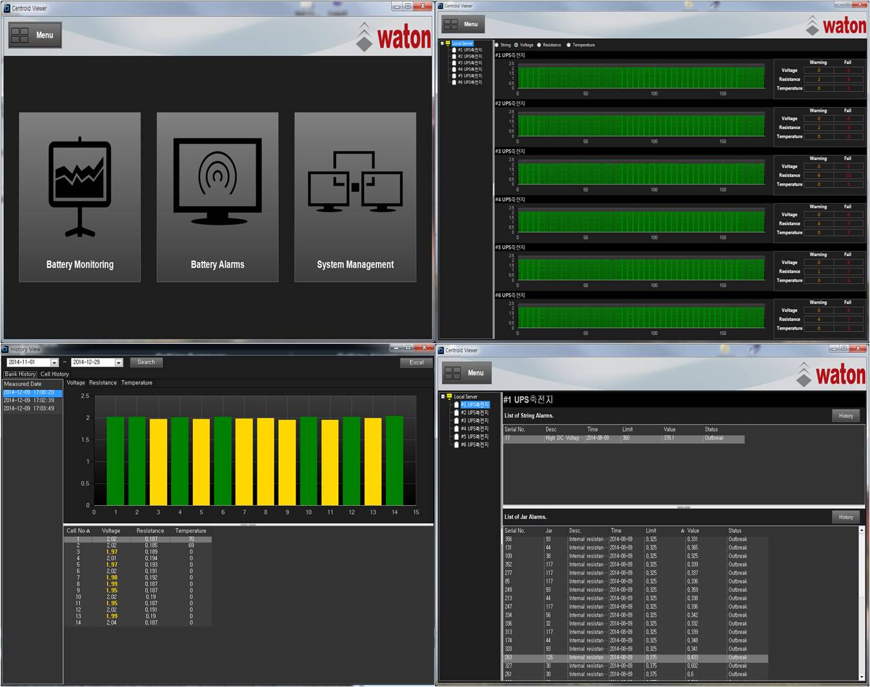Collapse Local Server node in alarms tree
Screen dimensions: 870x687
click(x=443, y=397)
